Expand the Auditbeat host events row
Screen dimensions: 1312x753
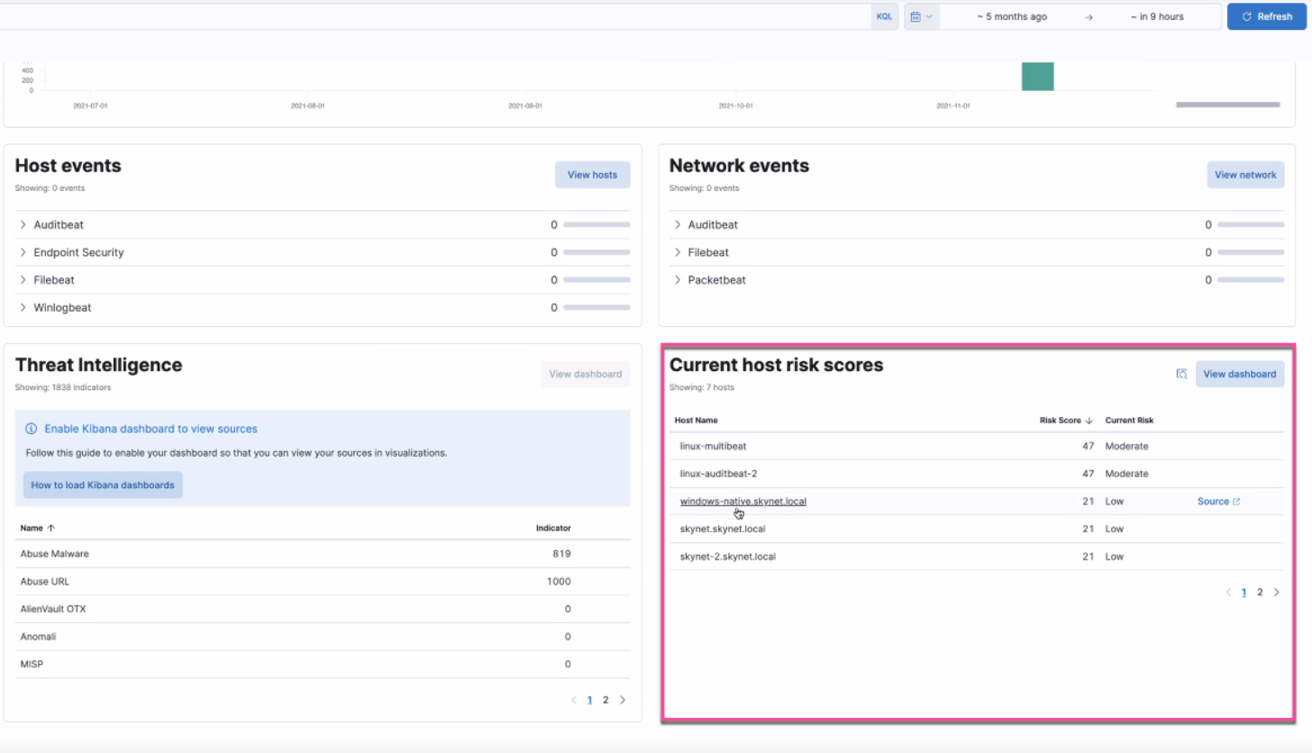(23, 225)
